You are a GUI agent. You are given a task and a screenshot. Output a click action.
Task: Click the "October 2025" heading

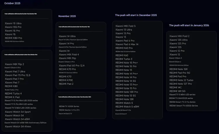click(12, 3)
